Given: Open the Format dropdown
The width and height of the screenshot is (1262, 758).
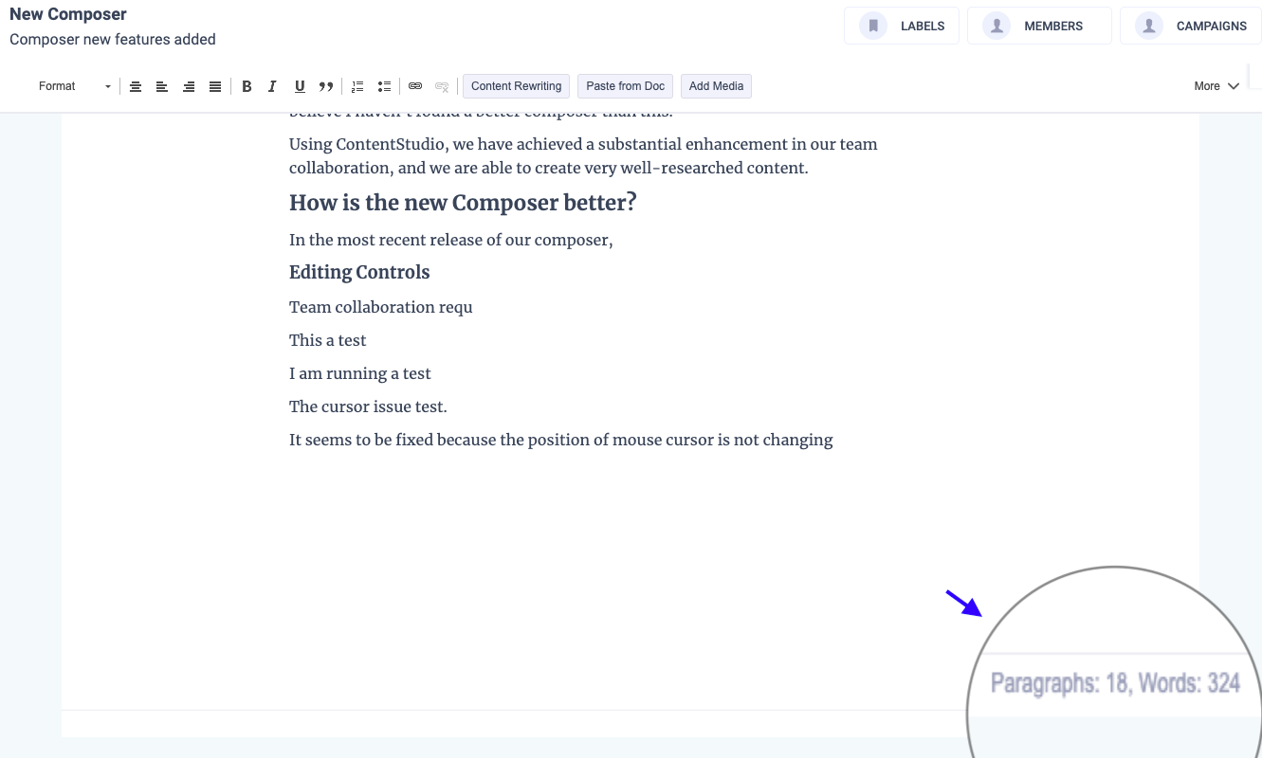Looking at the screenshot, I should [x=74, y=86].
